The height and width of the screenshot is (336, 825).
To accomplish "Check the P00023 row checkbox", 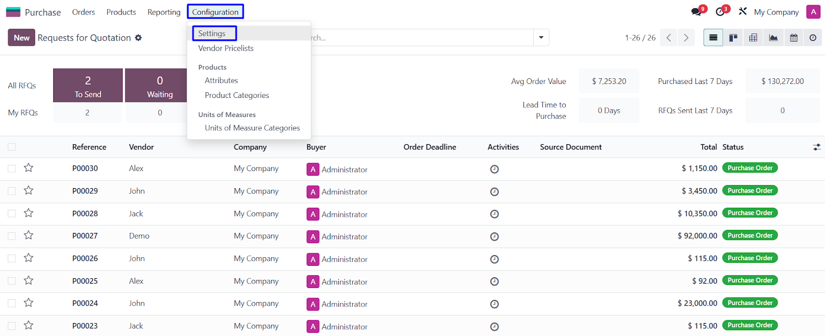I will point(12,326).
